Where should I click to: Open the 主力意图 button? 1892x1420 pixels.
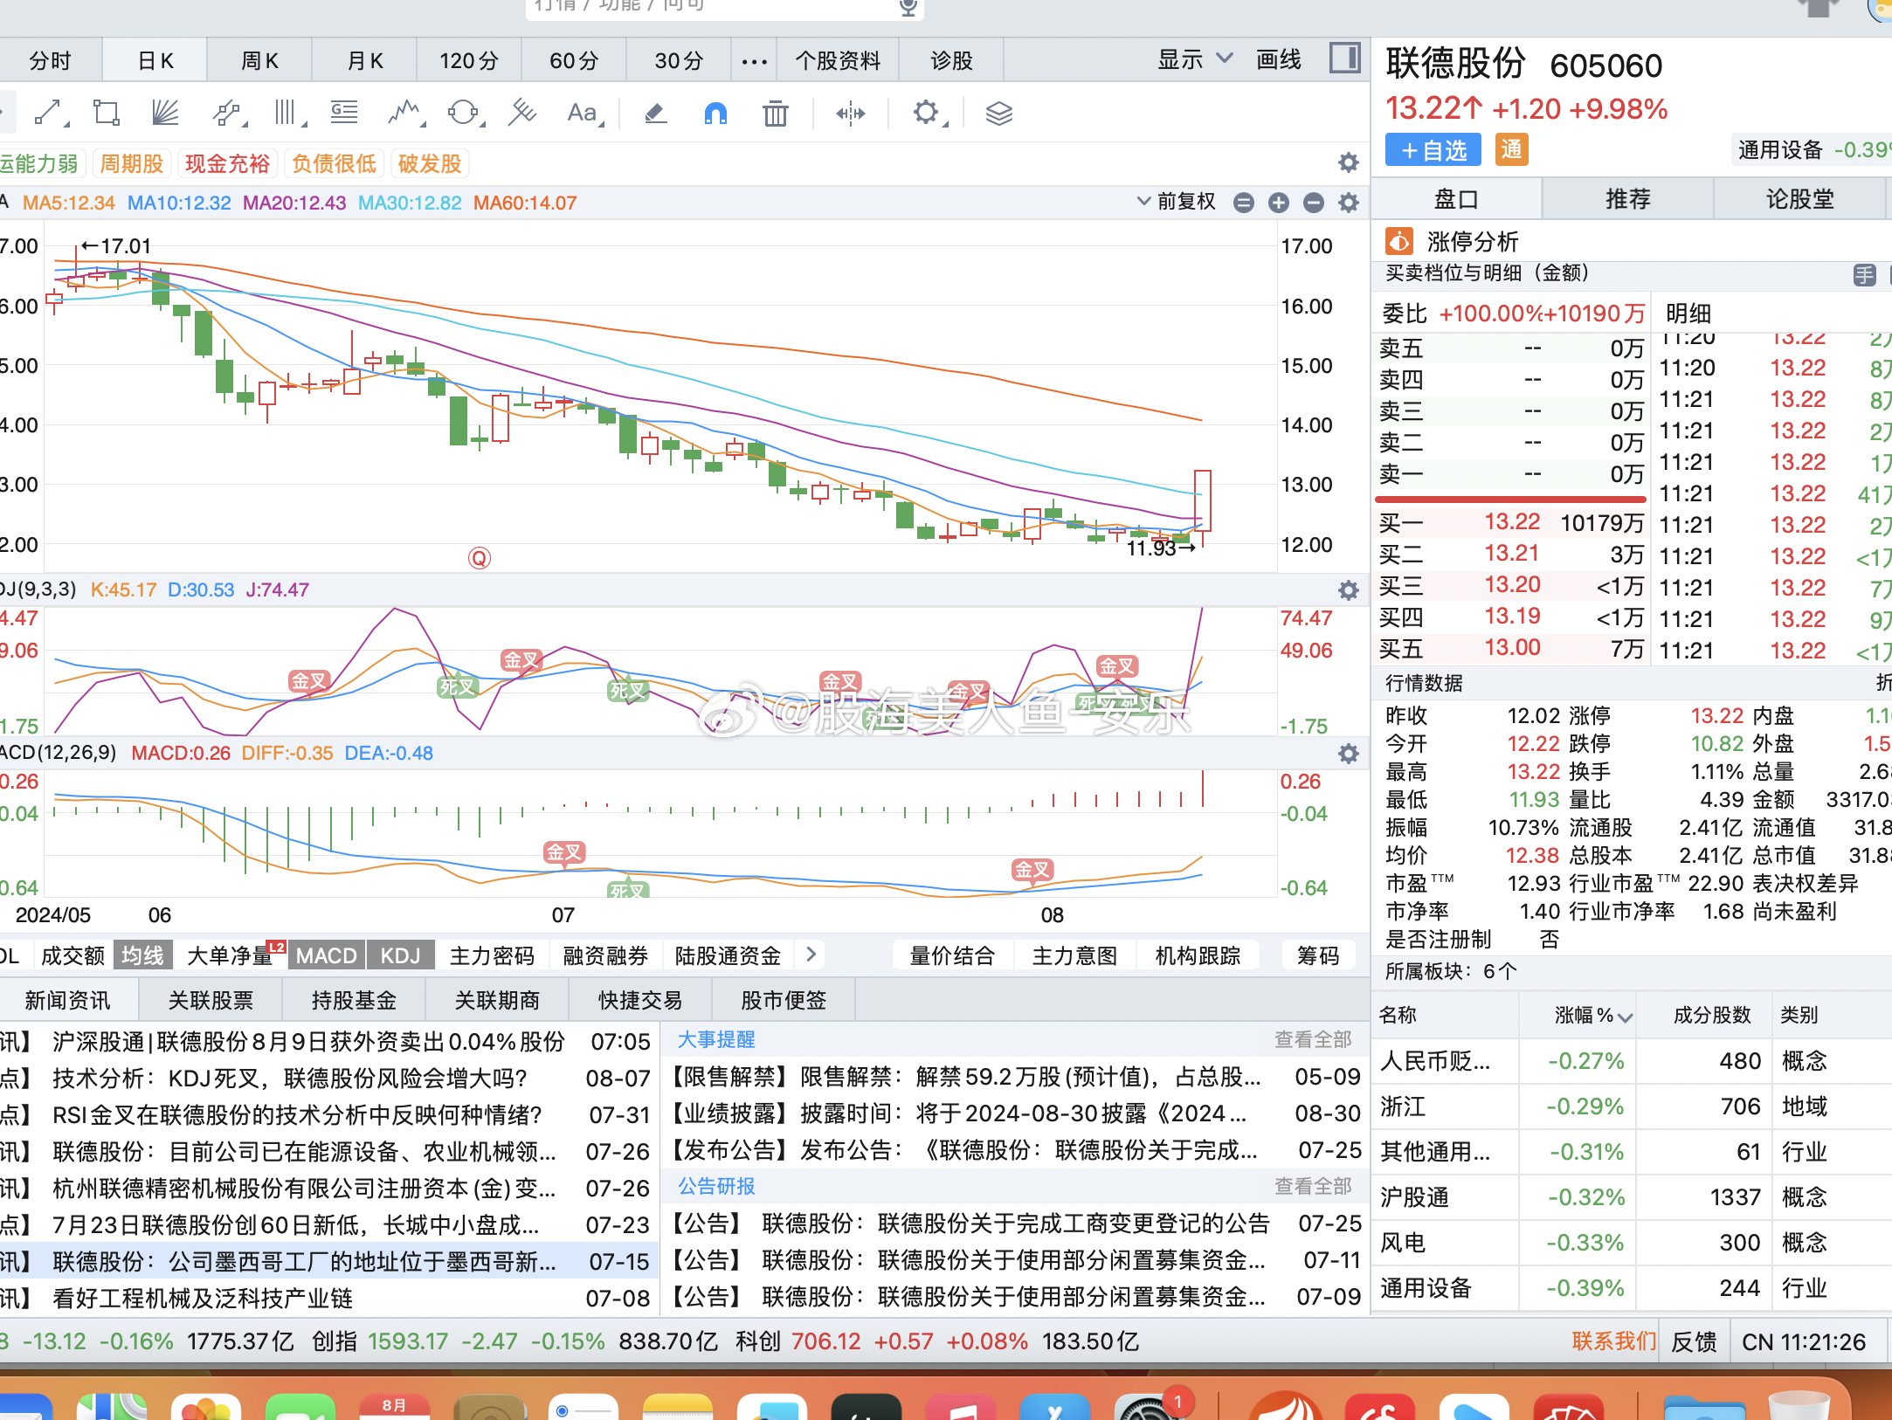pyautogui.click(x=1074, y=955)
